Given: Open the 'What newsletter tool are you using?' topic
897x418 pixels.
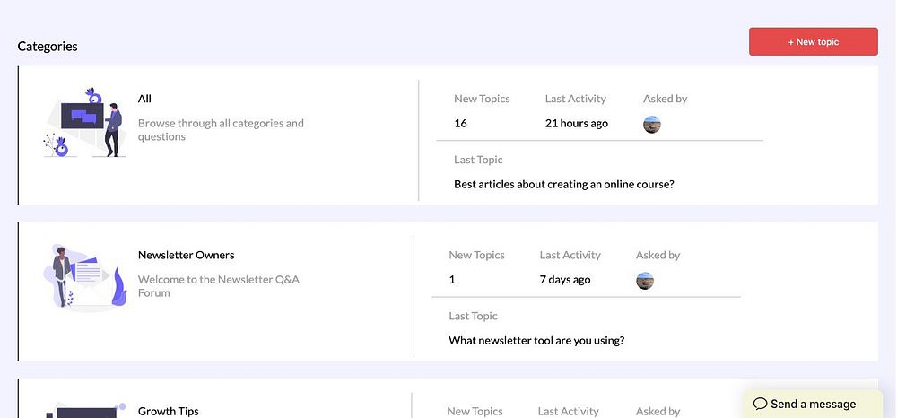Looking at the screenshot, I should [x=536, y=341].
